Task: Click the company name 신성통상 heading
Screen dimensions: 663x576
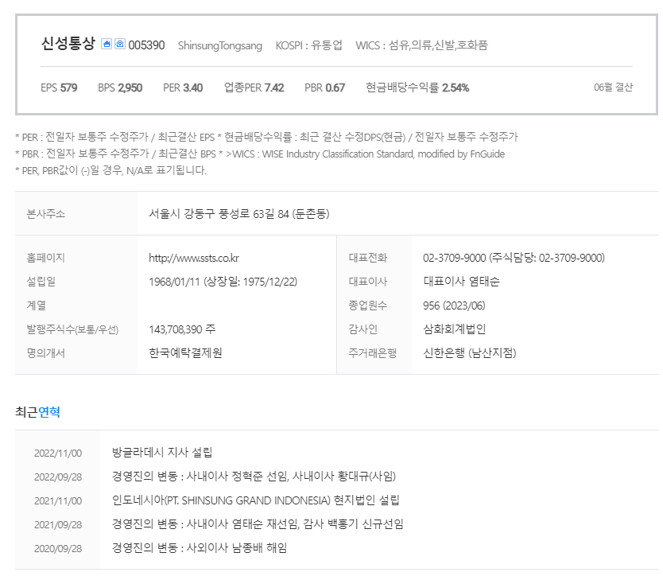Action: (x=68, y=44)
